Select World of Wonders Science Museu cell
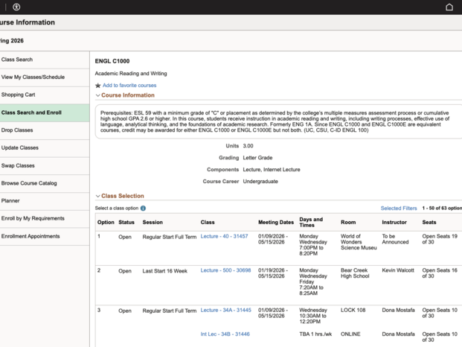 (359, 242)
